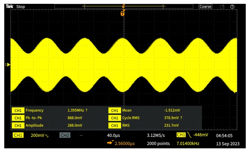Select the CH1 Frequency measurement row
The height and width of the screenshot is (153, 250).
click(50, 110)
